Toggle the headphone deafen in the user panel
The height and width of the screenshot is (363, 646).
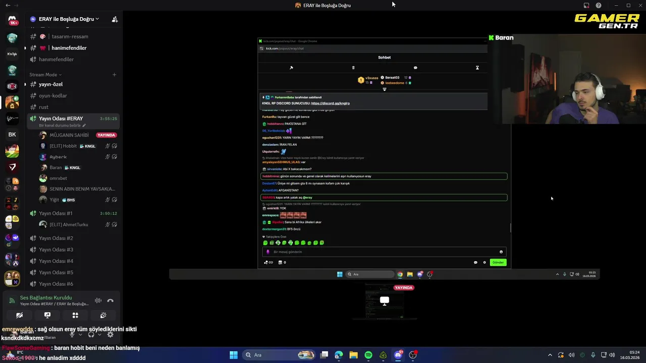pos(91,334)
